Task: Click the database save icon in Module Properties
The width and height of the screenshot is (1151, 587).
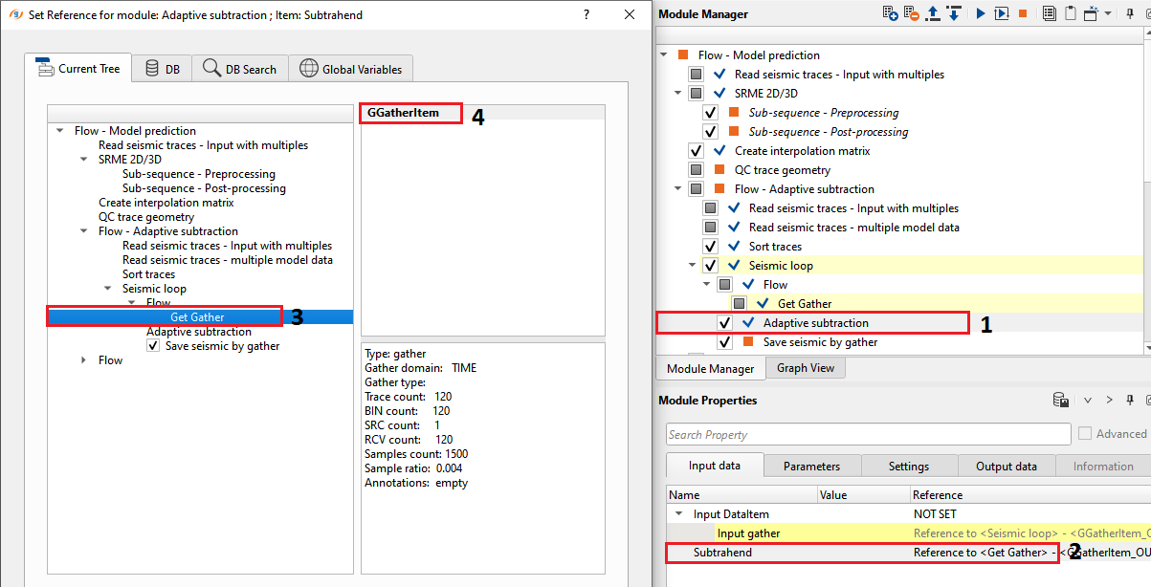Action: (1060, 400)
